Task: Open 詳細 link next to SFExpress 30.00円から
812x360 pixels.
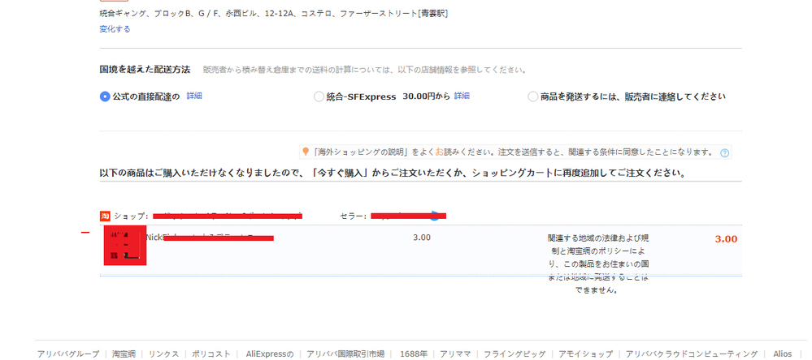Action: coord(462,96)
